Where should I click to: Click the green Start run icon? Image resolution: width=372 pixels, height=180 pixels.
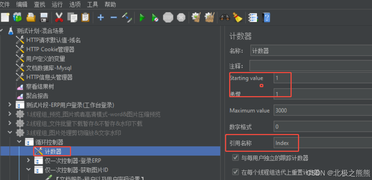(142, 17)
